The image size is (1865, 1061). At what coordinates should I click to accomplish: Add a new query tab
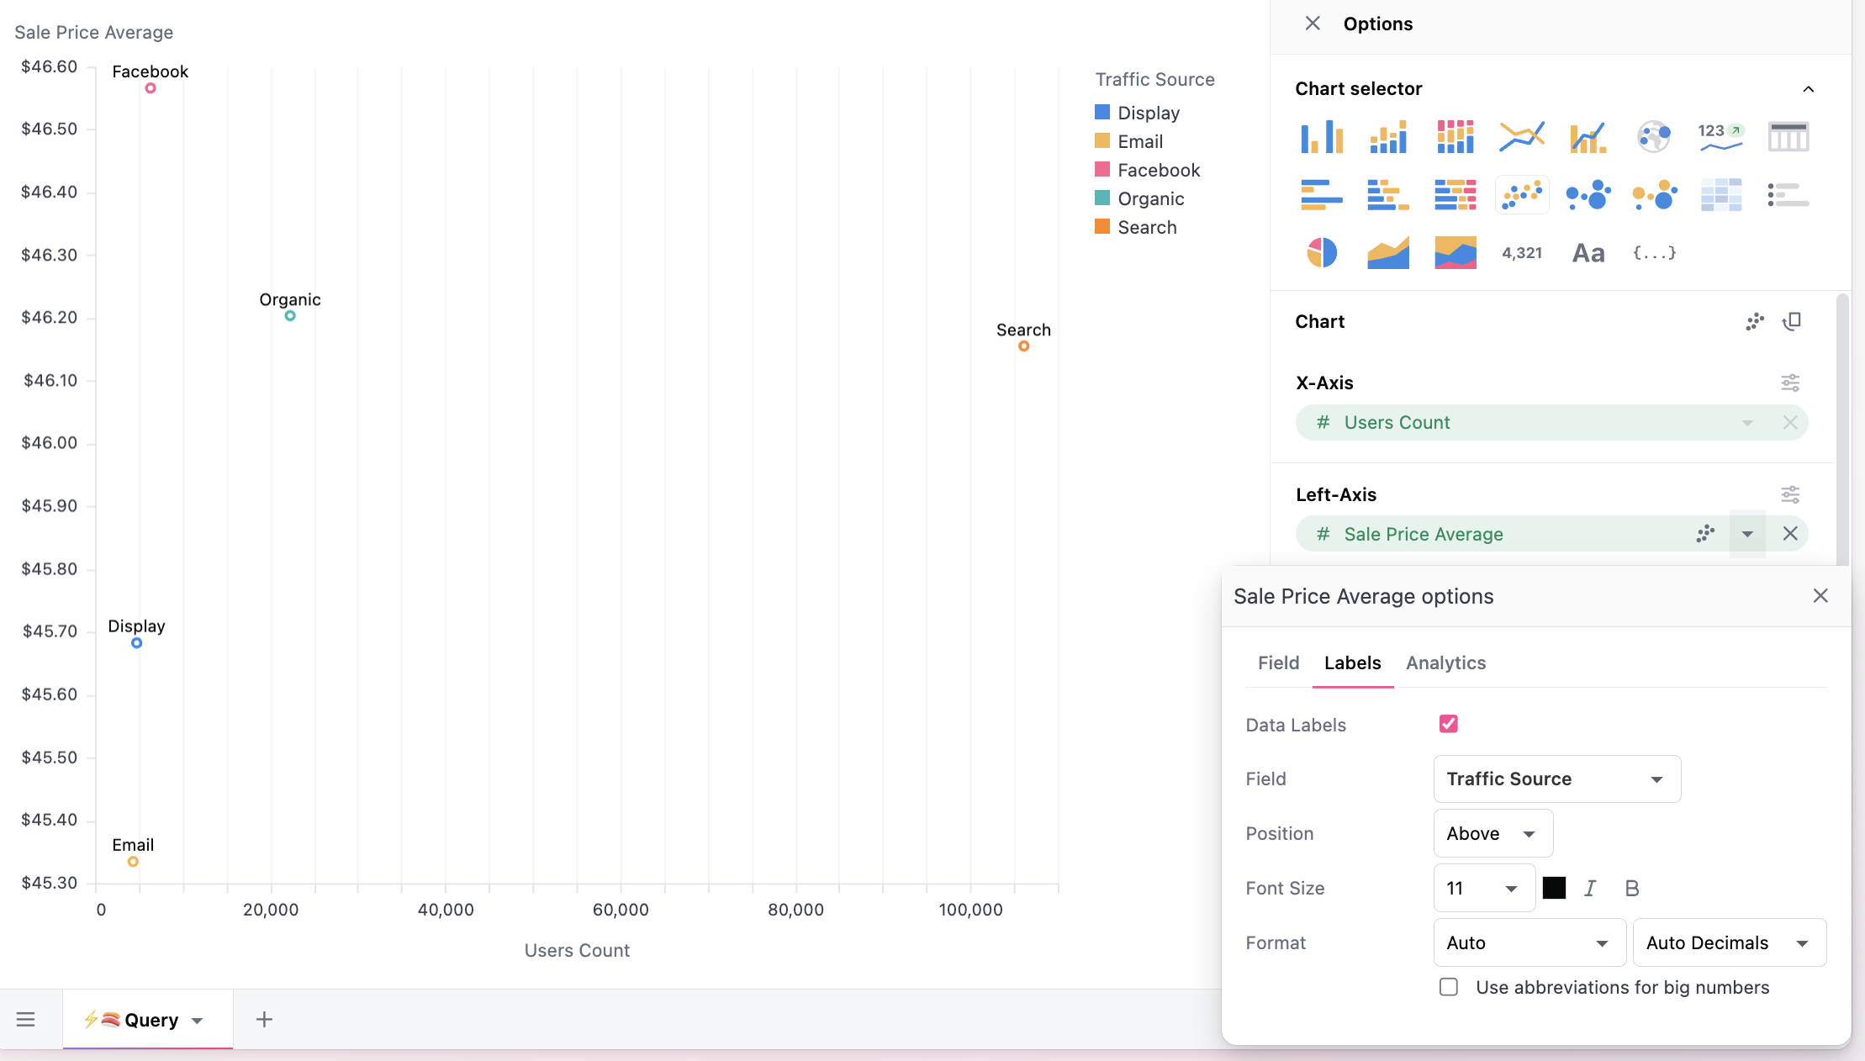click(x=264, y=1020)
